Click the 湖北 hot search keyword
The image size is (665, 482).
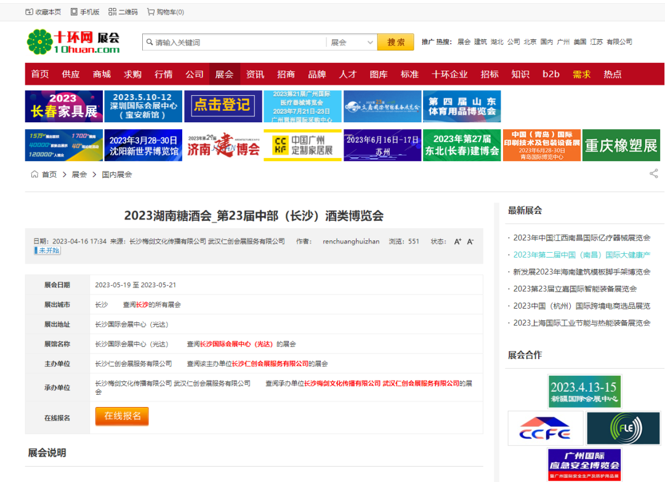[497, 42]
